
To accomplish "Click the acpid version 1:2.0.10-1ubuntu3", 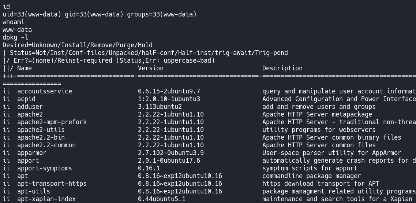I will click(169, 99).
